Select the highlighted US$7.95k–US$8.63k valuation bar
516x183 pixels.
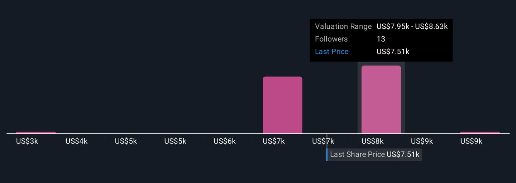[381, 100]
